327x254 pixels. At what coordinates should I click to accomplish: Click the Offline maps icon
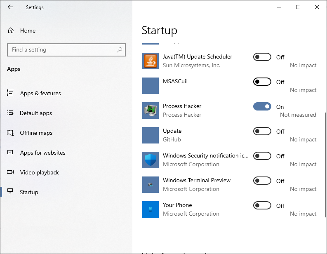pyautogui.click(x=10, y=133)
